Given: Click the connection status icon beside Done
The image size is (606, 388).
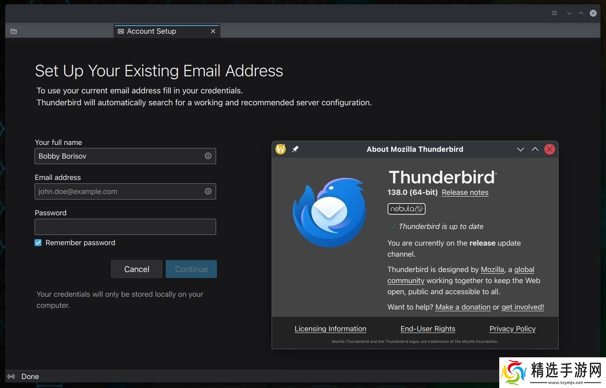Looking at the screenshot, I should pyautogui.click(x=12, y=376).
